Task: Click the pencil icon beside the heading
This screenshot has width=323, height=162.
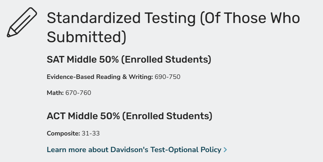Action: [x=22, y=22]
